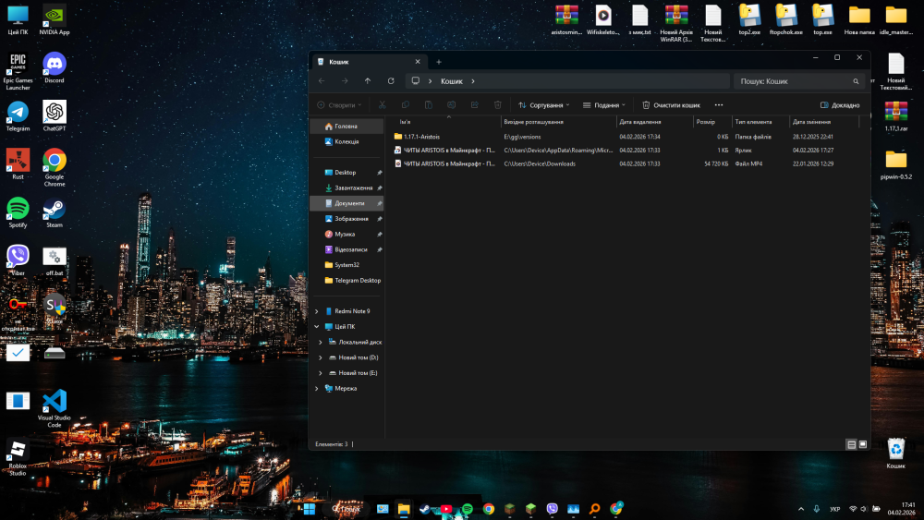Click the monitor icon in the address bar

tap(416, 81)
